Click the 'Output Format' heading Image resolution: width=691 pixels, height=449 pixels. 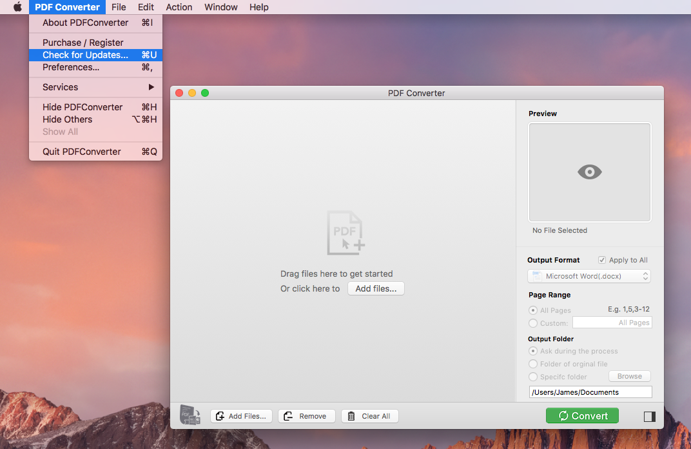coord(554,260)
